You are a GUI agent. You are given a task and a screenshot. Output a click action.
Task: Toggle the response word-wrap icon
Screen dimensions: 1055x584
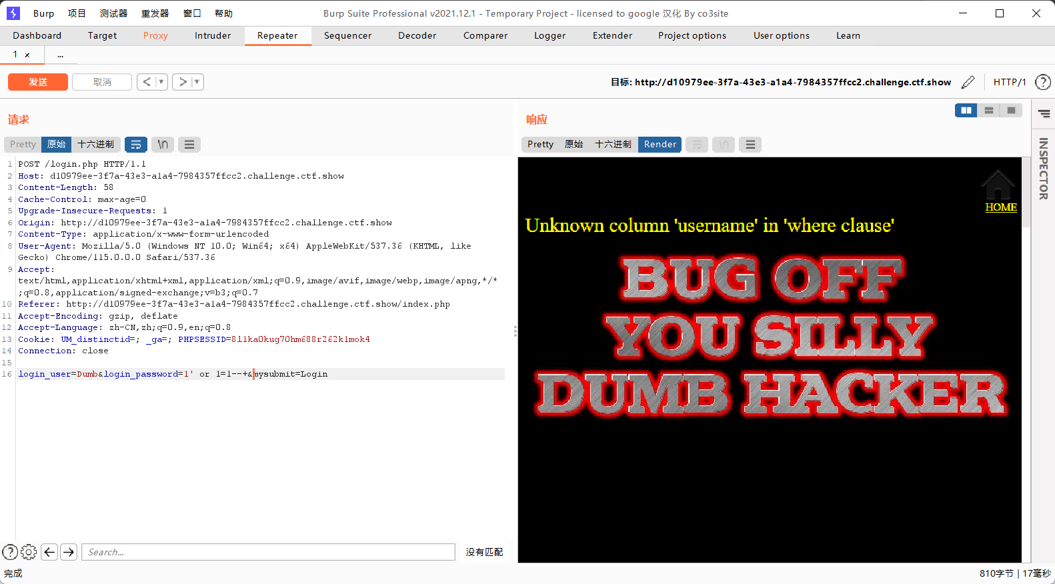[697, 144]
